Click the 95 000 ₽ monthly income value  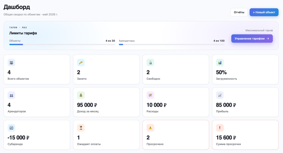coord(87,105)
